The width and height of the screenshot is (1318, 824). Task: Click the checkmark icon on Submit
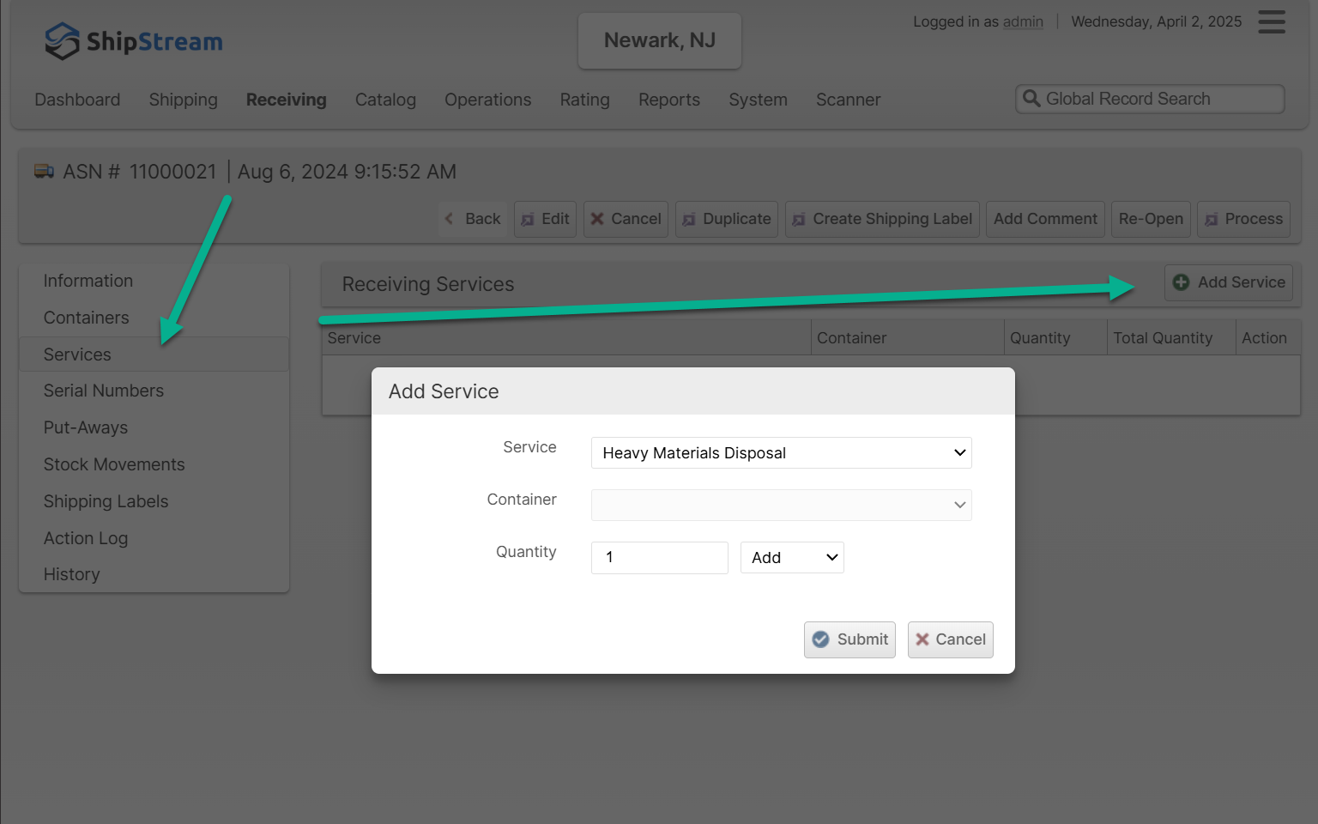821,639
